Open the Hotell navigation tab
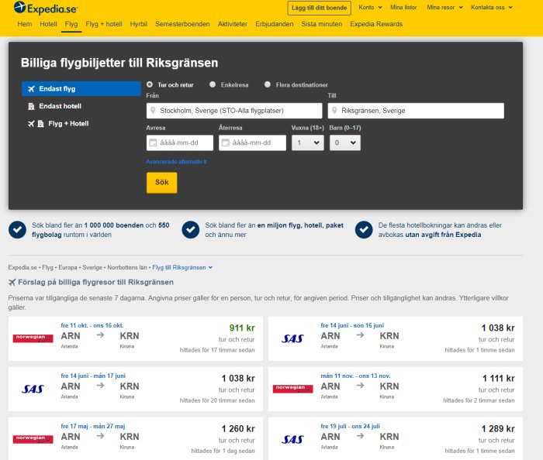 48,24
